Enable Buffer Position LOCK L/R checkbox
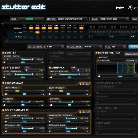 point(97,57)
